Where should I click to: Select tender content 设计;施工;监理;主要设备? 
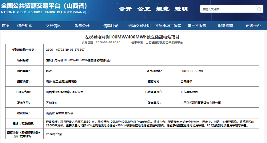coord(61,81)
